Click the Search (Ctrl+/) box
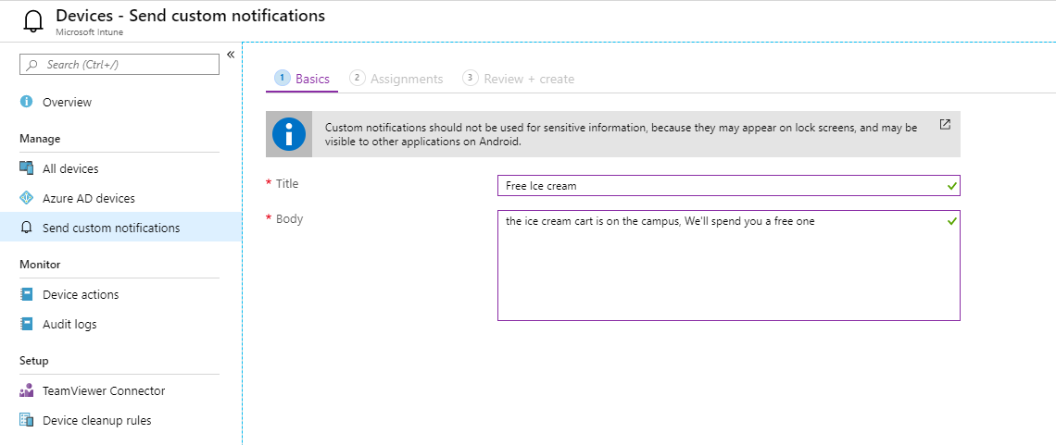1056x445 pixels. [119, 64]
